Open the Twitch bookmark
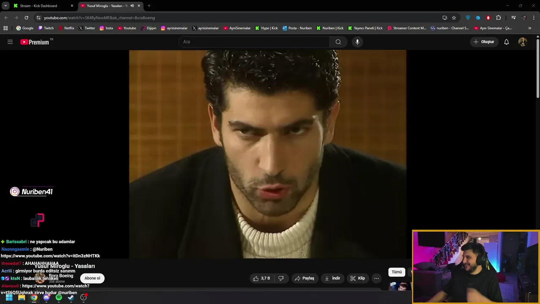Screen dimensions: 540x304 [46, 28]
